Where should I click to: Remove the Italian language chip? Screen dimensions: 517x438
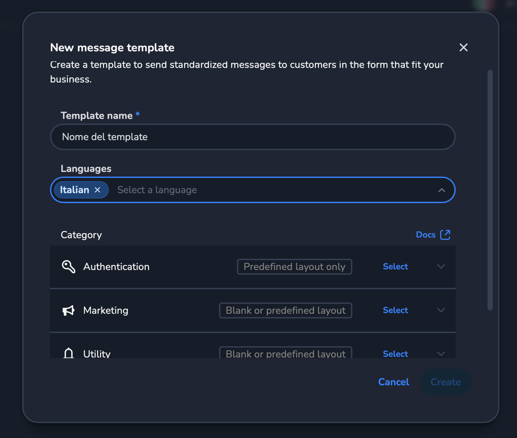pos(97,190)
